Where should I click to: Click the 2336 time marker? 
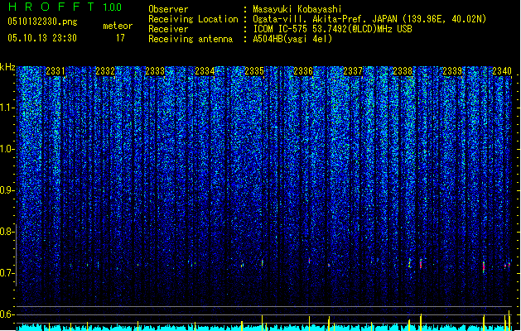point(303,71)
